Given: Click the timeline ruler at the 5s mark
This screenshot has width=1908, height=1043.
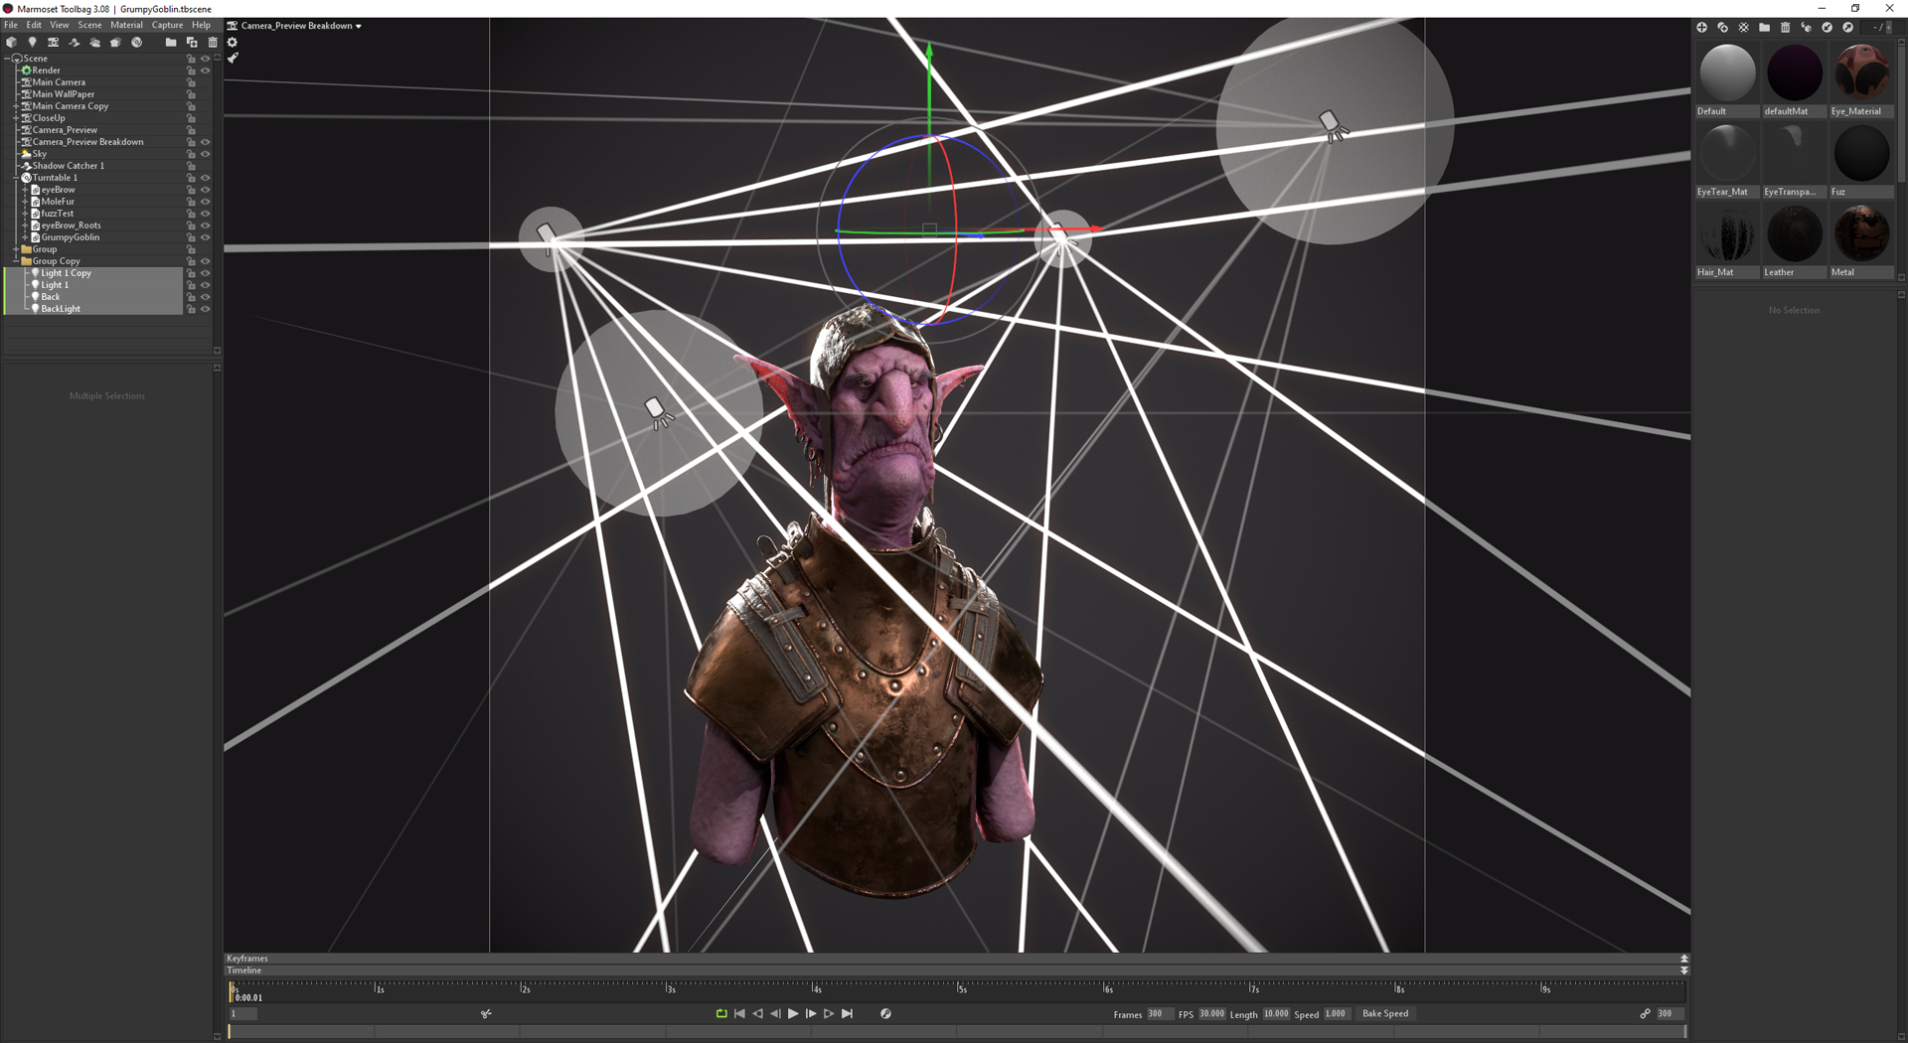Looking at the screenshot, I should (x=961, y=988).
